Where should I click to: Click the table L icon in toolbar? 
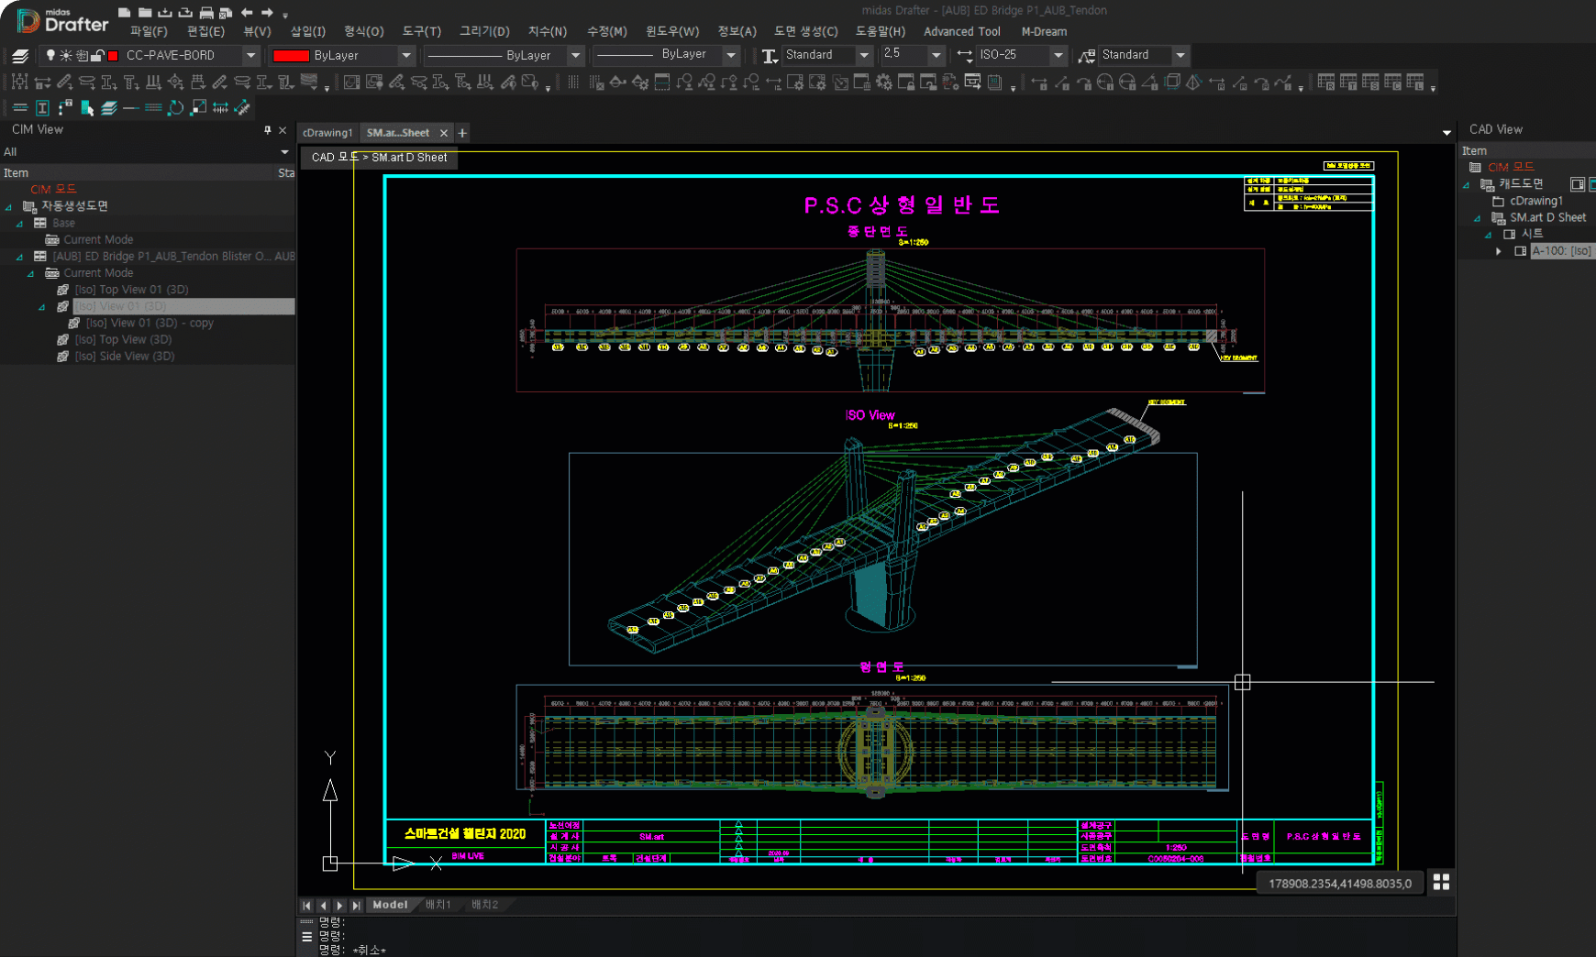coord(1415,82)
